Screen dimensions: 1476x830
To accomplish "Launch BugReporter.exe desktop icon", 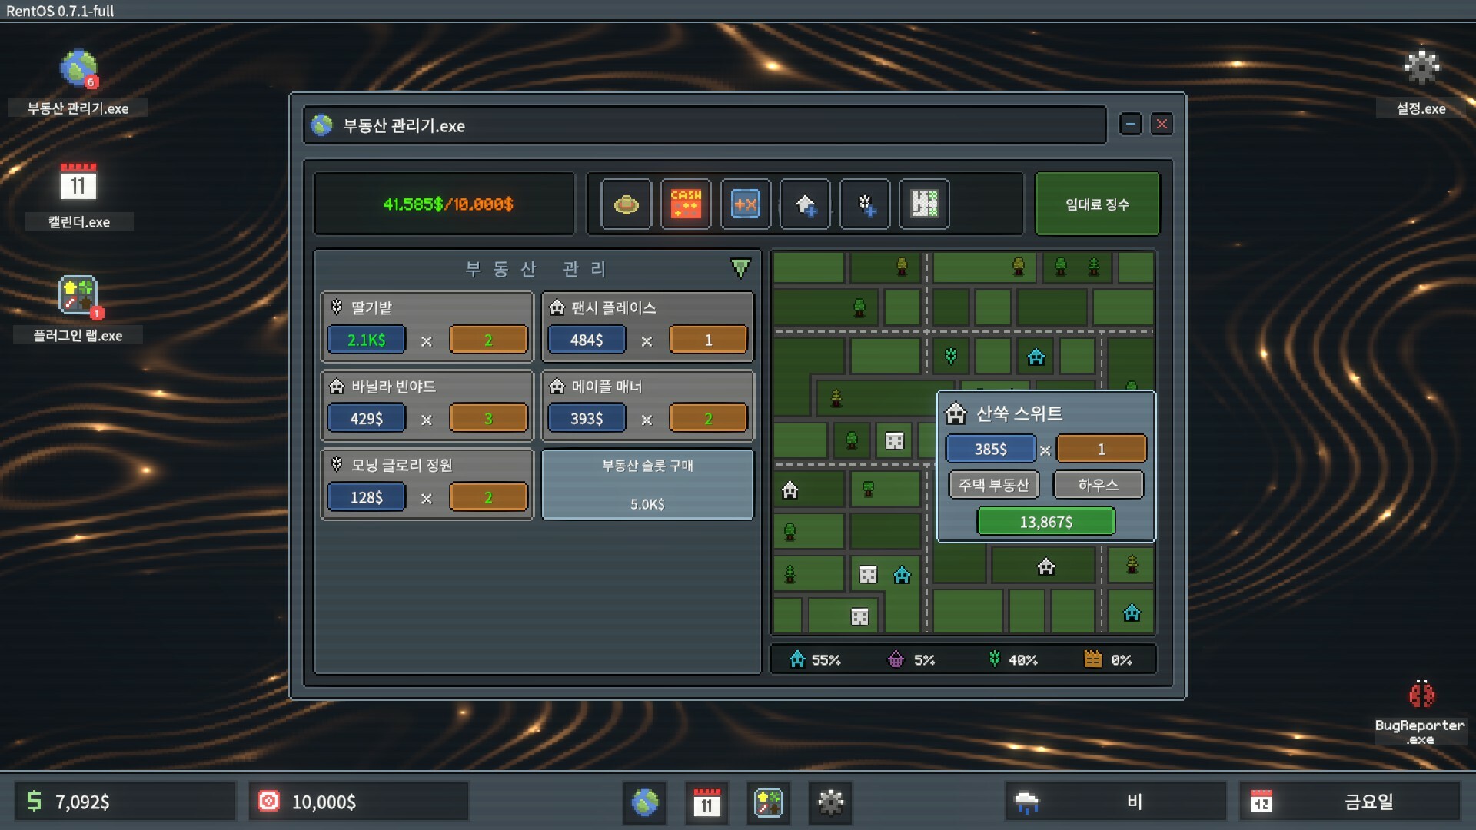I will coord(1421,695).
